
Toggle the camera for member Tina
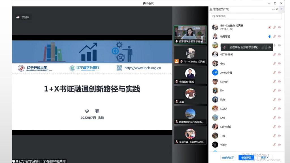[x=279, y=136]
